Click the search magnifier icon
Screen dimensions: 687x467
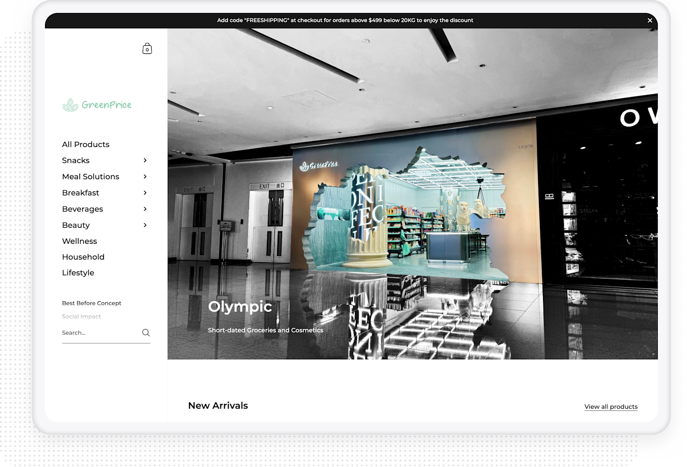(x=146, y=333)
